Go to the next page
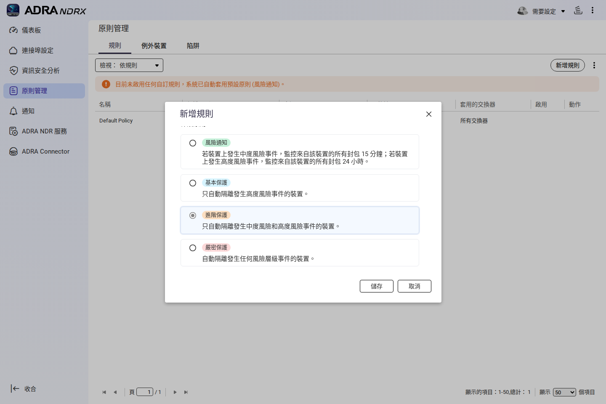 (x=175, y=392)
